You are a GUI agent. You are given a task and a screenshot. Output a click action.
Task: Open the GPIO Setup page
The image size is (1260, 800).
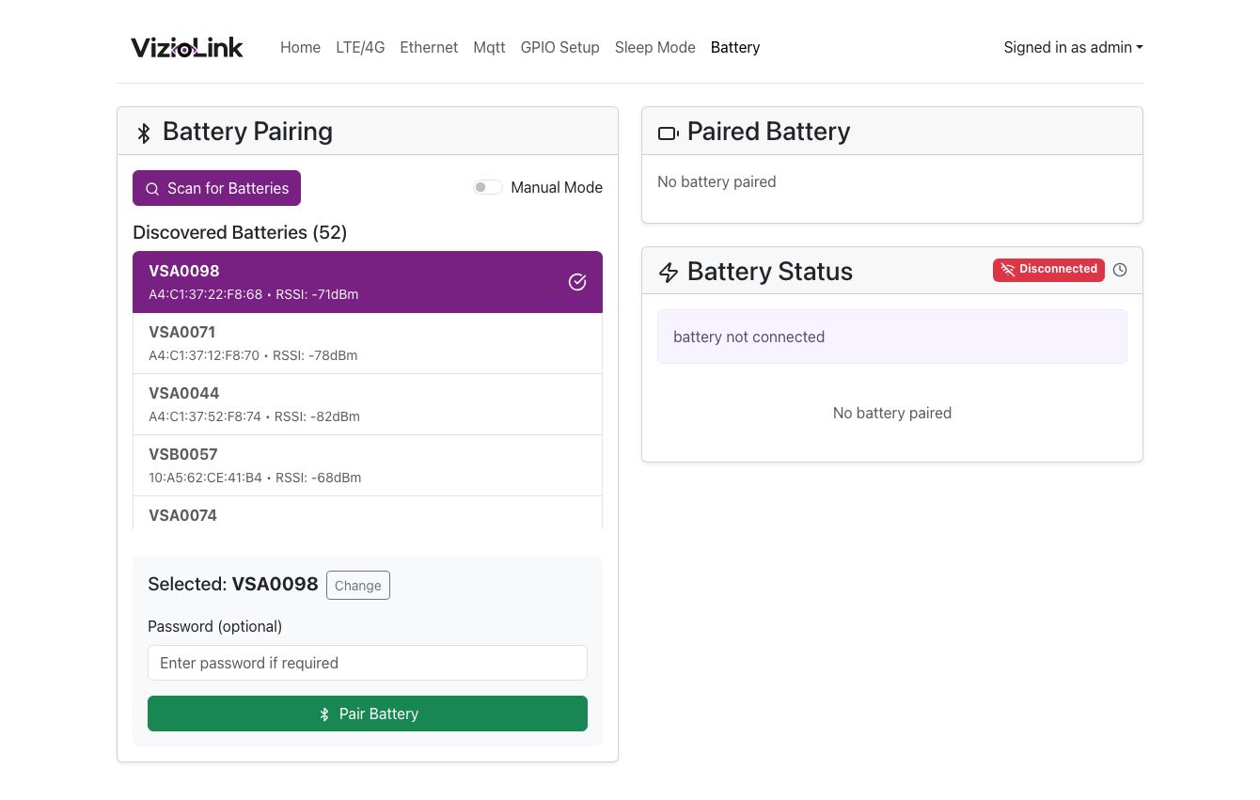click(x=559, y=47)
